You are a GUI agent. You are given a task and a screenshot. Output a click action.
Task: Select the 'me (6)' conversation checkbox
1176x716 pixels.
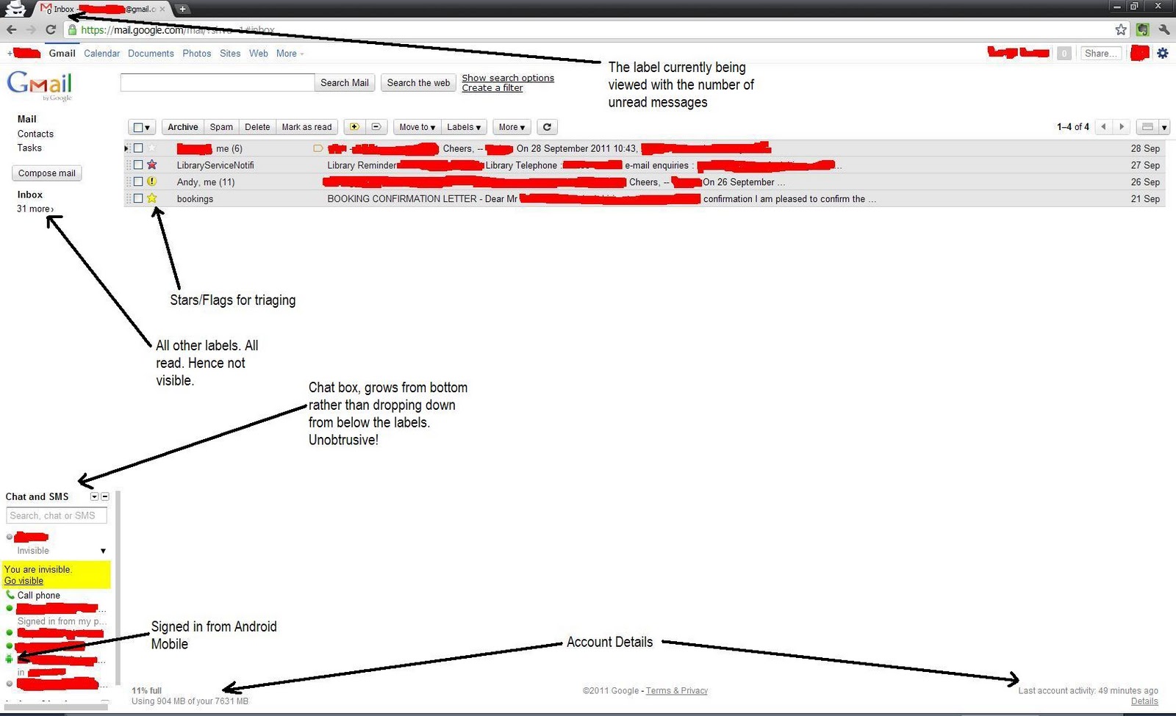pos(138,148)
